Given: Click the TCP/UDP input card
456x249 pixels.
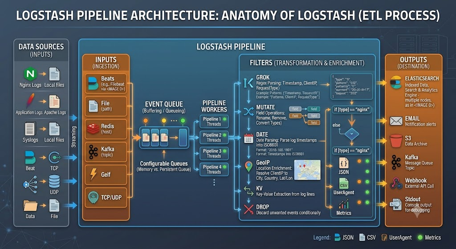Looking at the screenshot, I should click(x=106, y=197).
